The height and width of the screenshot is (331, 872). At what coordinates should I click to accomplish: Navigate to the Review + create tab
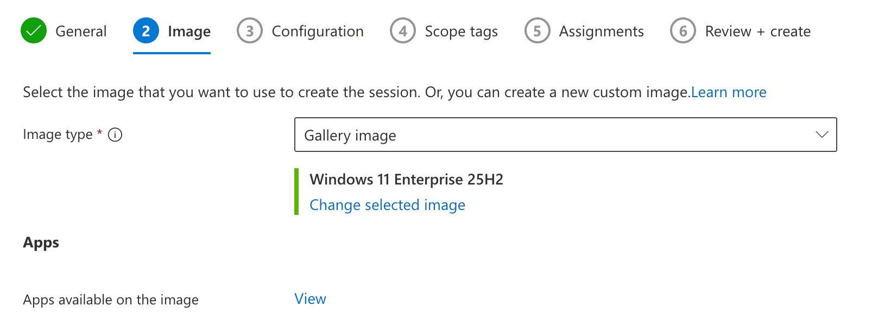coord(757,31)
